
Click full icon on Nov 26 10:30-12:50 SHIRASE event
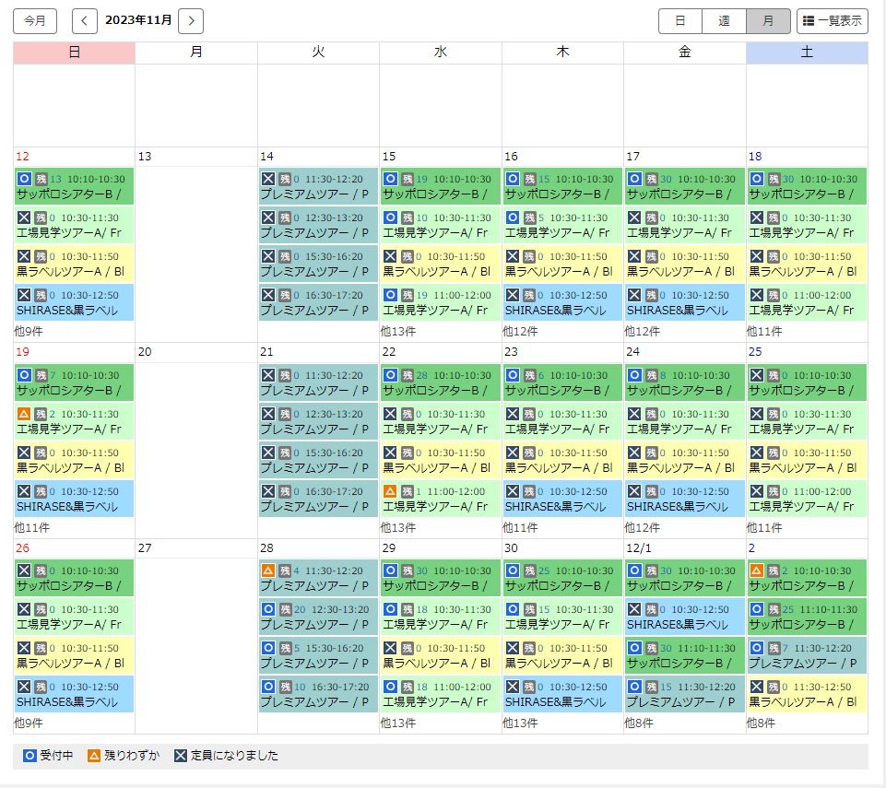(24, 687)
